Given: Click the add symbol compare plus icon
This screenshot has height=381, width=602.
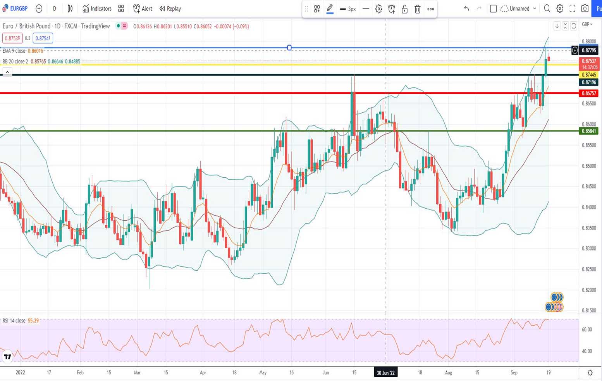Looking at the screenshot, I should coord(39,9).
